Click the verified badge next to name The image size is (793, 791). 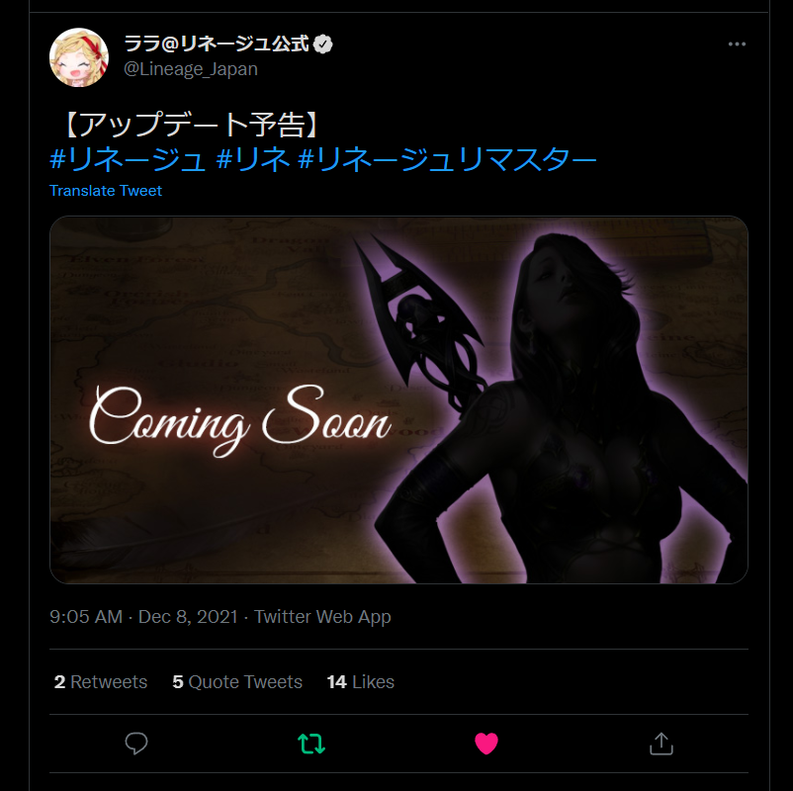point(322,44)
